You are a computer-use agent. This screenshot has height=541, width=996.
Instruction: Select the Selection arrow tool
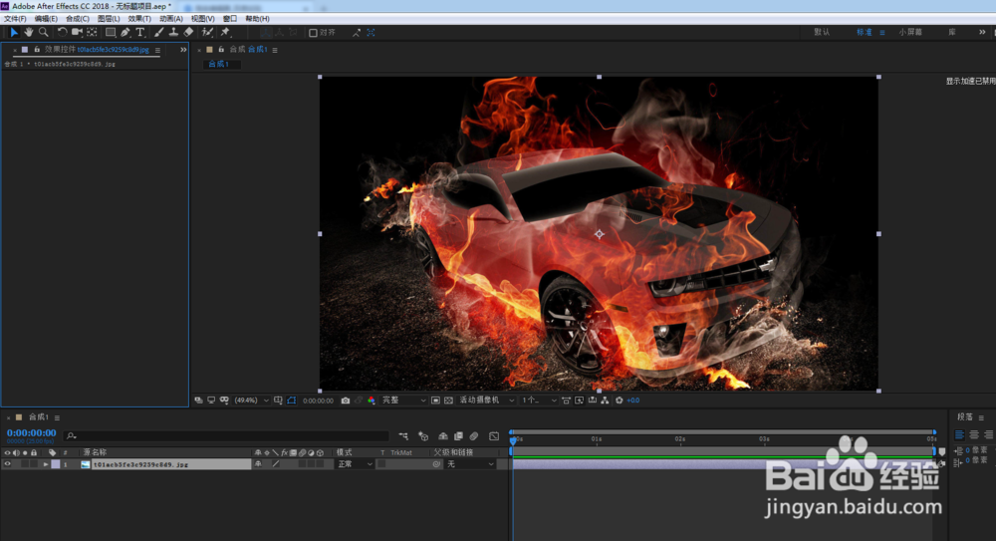[x=14, y=32]
